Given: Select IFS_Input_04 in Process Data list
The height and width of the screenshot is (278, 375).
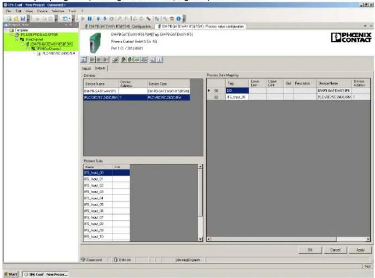Looking at the screenshot, I should 106,198.
